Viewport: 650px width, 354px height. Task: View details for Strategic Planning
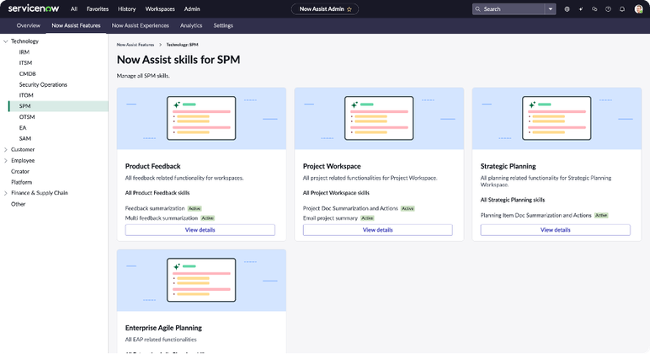[555, 230]
